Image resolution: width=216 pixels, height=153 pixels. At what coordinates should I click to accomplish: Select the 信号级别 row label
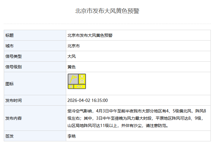point(13,67)
